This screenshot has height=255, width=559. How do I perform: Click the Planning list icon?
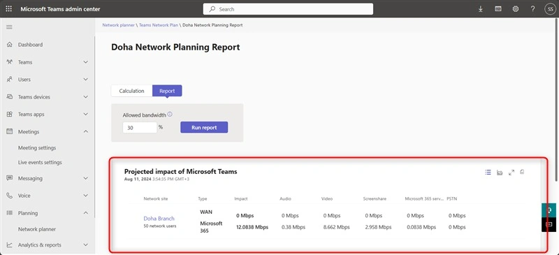(x=10, y=213)
